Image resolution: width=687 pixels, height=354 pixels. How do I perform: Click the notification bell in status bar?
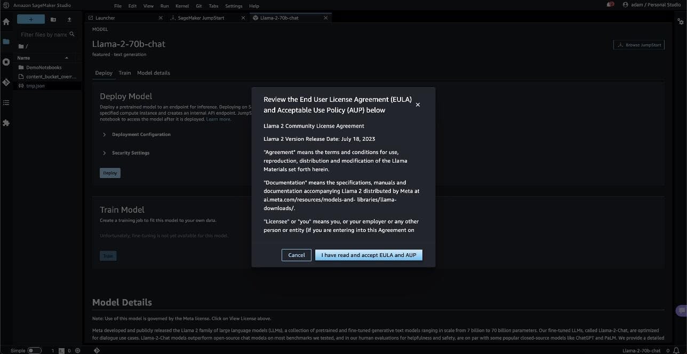tap(676, 350)
